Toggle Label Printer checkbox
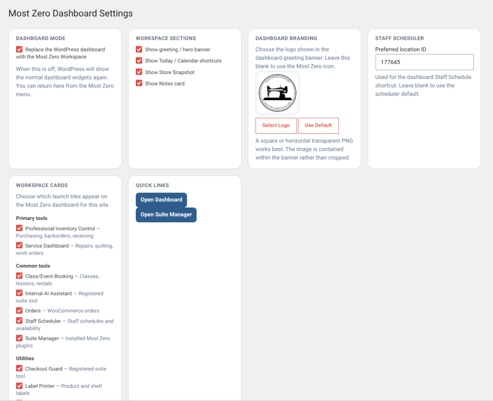493x401 pixels. (19, 386)
